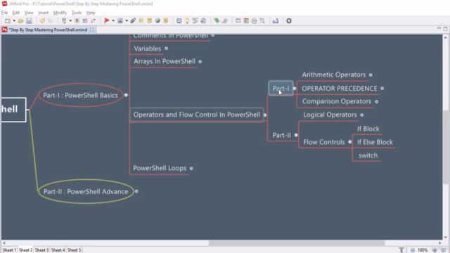Screen dimensions: 450x253
Task: Click the window layout toolbar icon
Action: pyautogui.click(x=238, y=20)
